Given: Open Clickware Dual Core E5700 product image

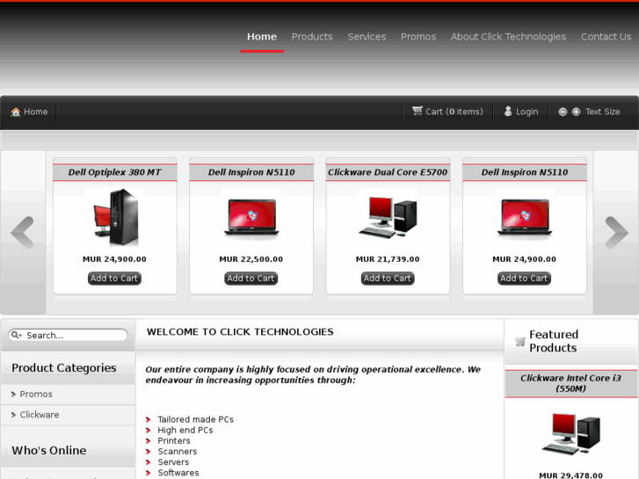Looking at the screenshot, I should [x=388, y=217].
